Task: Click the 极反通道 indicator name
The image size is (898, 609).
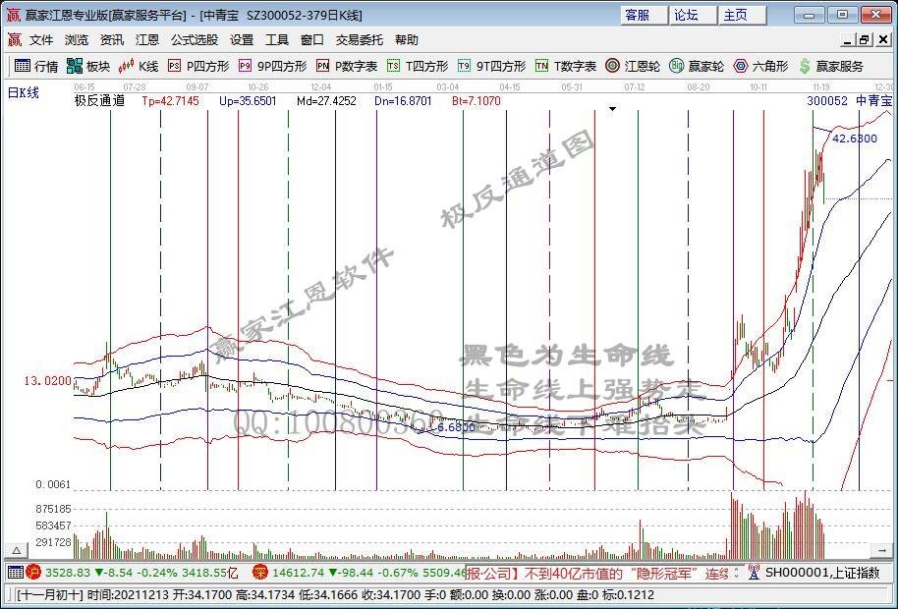Action: pos(99,101)
